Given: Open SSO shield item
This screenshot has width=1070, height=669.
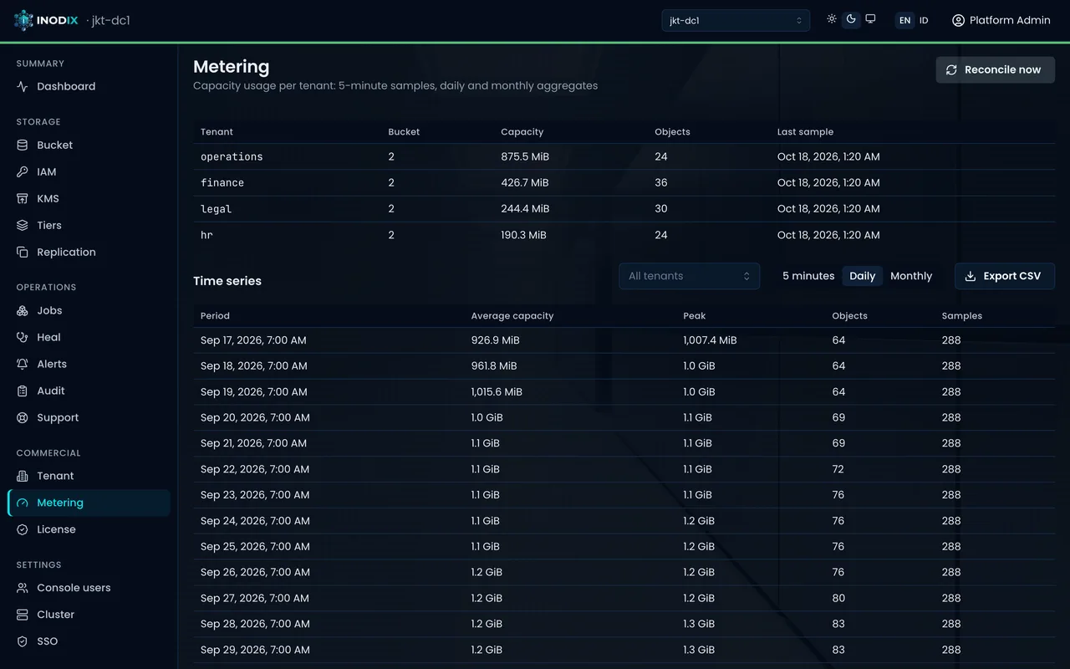Looking at the screenshot, I should click(89, 641).
